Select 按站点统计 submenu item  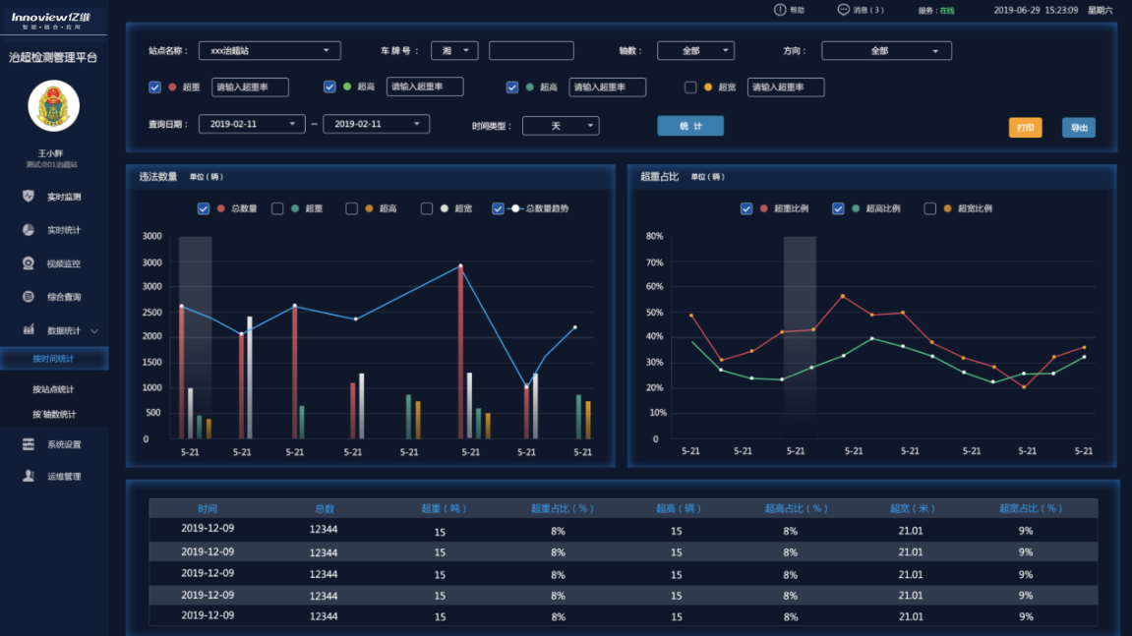point(53,389)
